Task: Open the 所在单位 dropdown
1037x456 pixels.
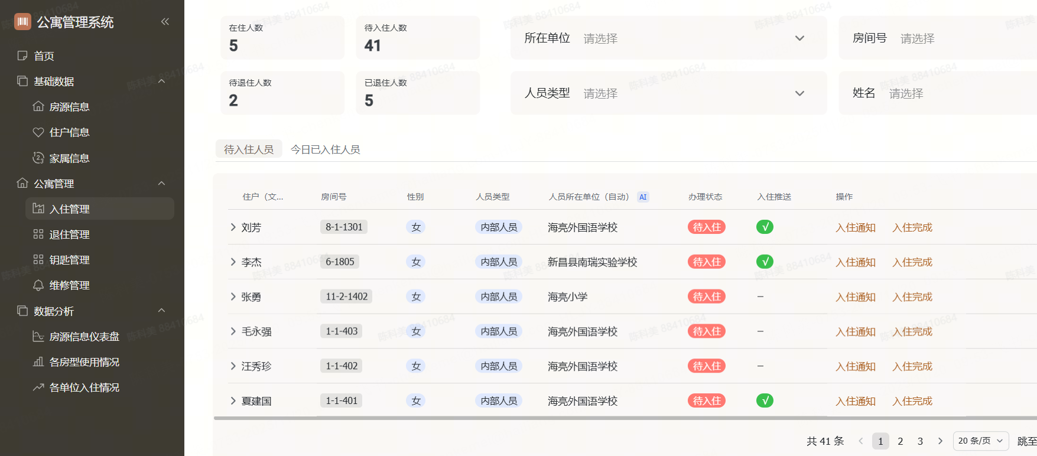Action: 668,38
